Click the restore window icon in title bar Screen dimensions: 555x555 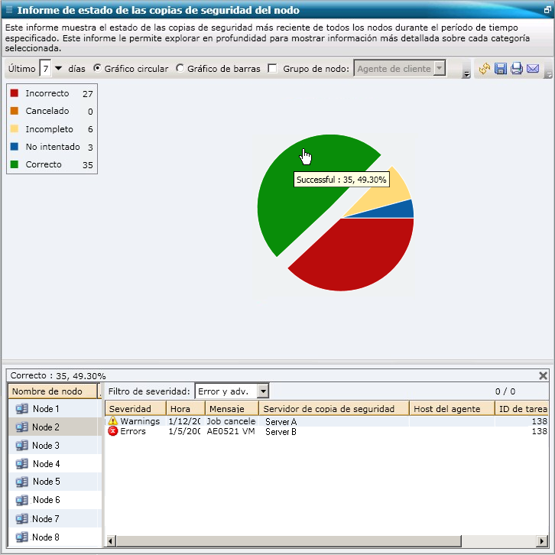547,10
